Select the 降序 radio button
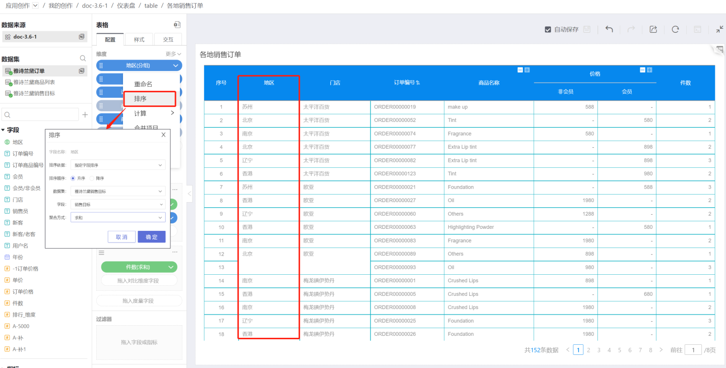726x368 pixels. [92, 178]
